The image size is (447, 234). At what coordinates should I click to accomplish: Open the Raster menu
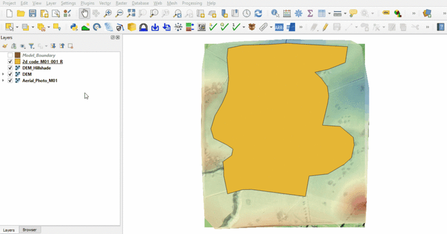(121, 3)
